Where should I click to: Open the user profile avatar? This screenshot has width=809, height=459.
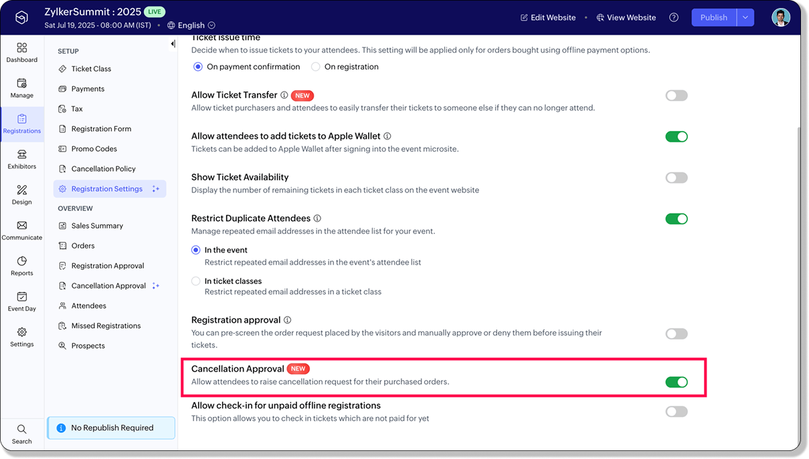(781, 18)
